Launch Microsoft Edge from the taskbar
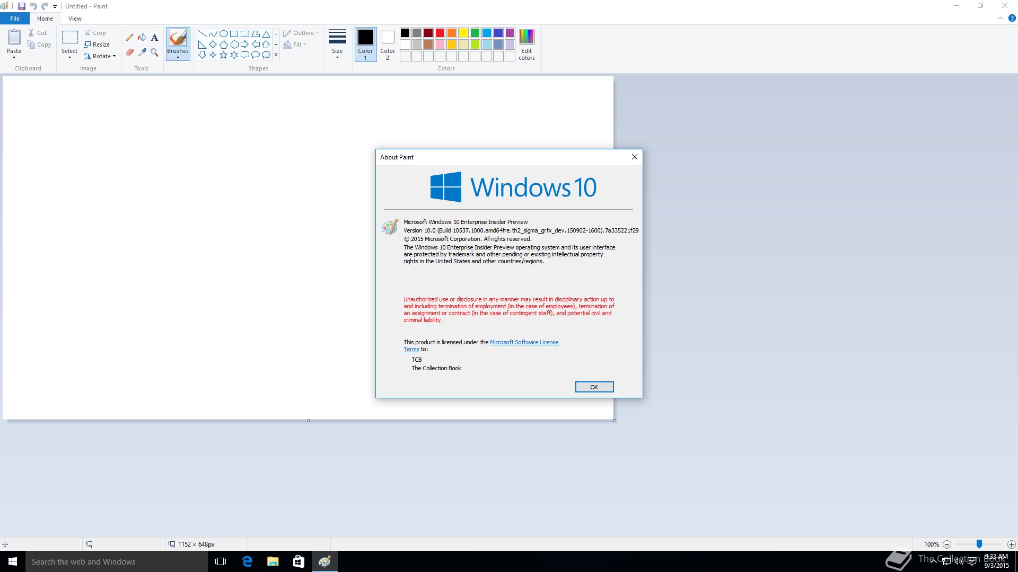The image size is (1018, 572). tap(247, 561)
